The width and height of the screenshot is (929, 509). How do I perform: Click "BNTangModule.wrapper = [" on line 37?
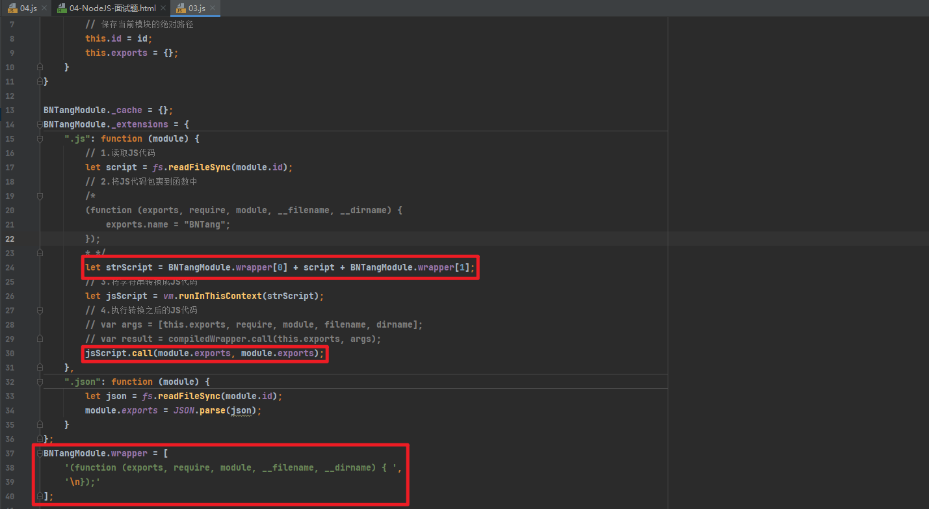pos(106,453)
